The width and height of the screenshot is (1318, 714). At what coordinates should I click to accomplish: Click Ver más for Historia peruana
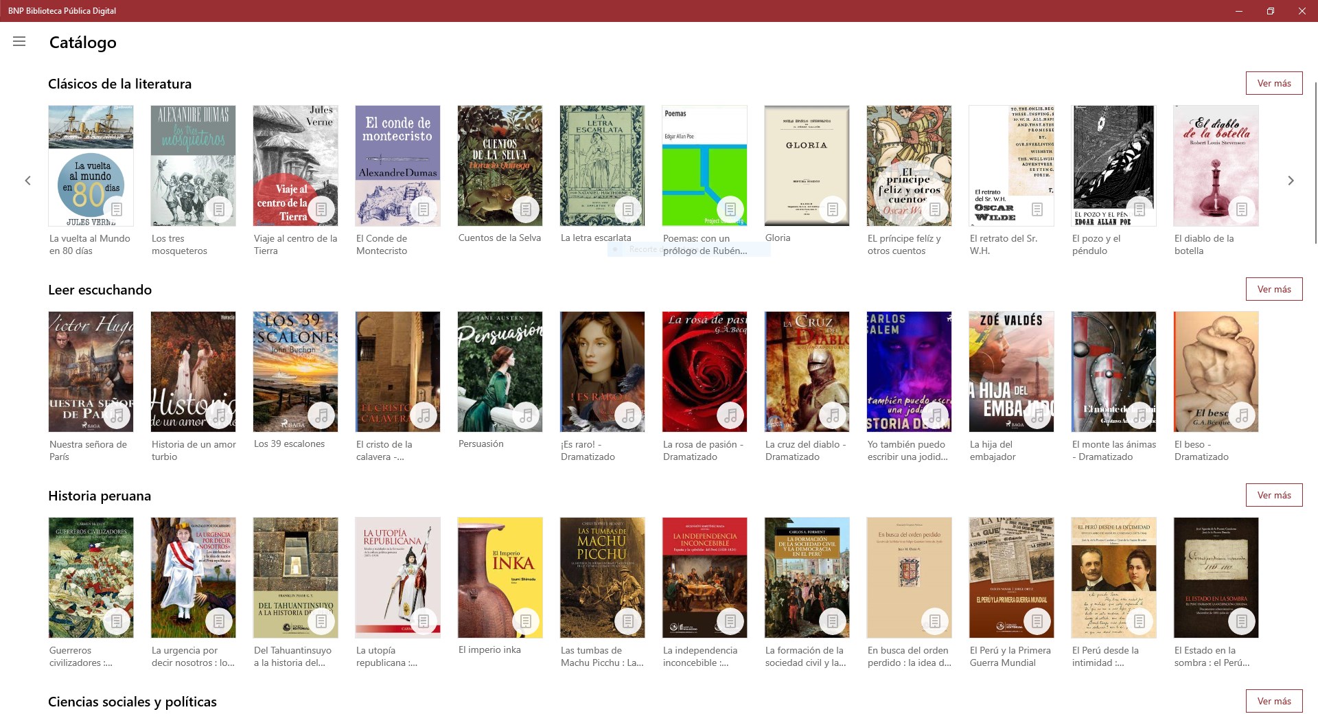tap(1274, 495)
